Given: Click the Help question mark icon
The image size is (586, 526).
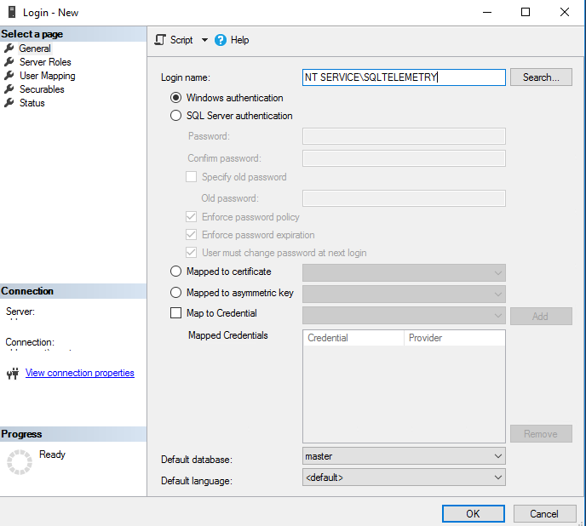Looking at the screenshot, I should coord(221,40).
